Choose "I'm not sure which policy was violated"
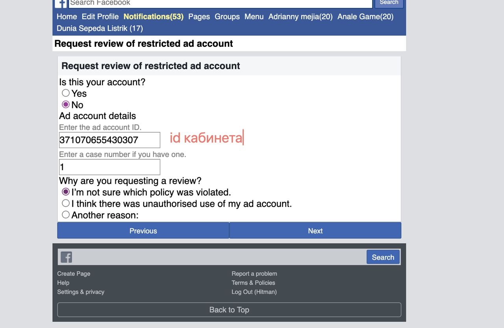Image resolution: width=504 pixels, height=328 pixels. tap(66, 192)
